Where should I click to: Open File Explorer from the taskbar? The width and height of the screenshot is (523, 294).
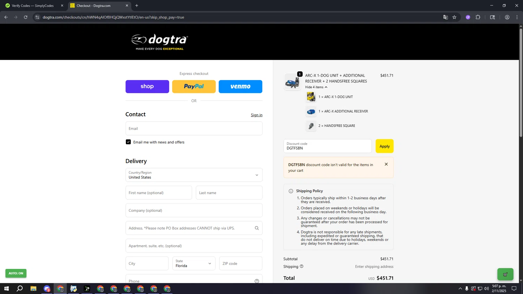coord(33,288)
